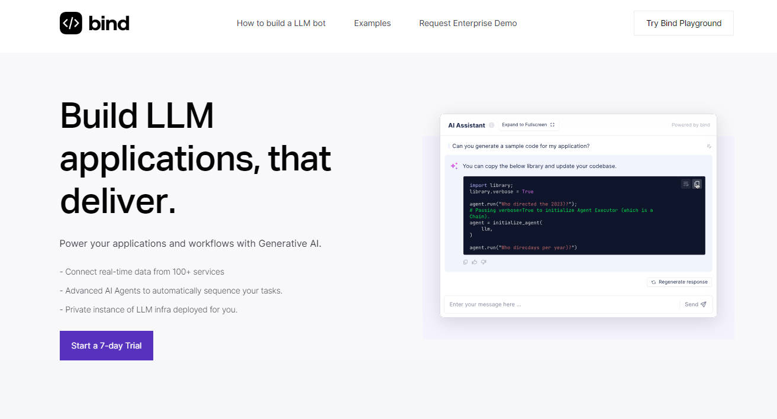Click the 'Who directed the 2023' code line

coord(523,204)
